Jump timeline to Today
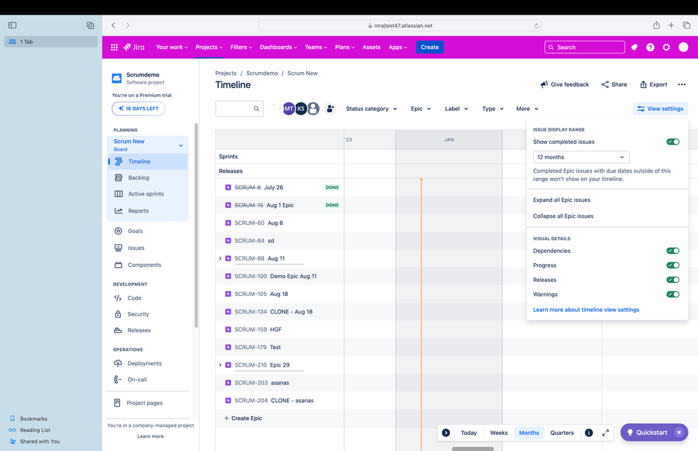 [x=468, y=433]
